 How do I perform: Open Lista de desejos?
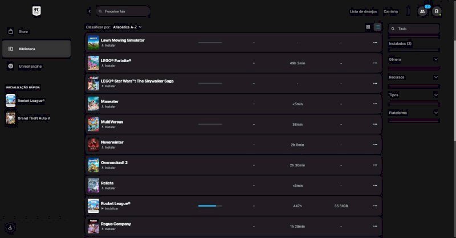click(363, 11)
